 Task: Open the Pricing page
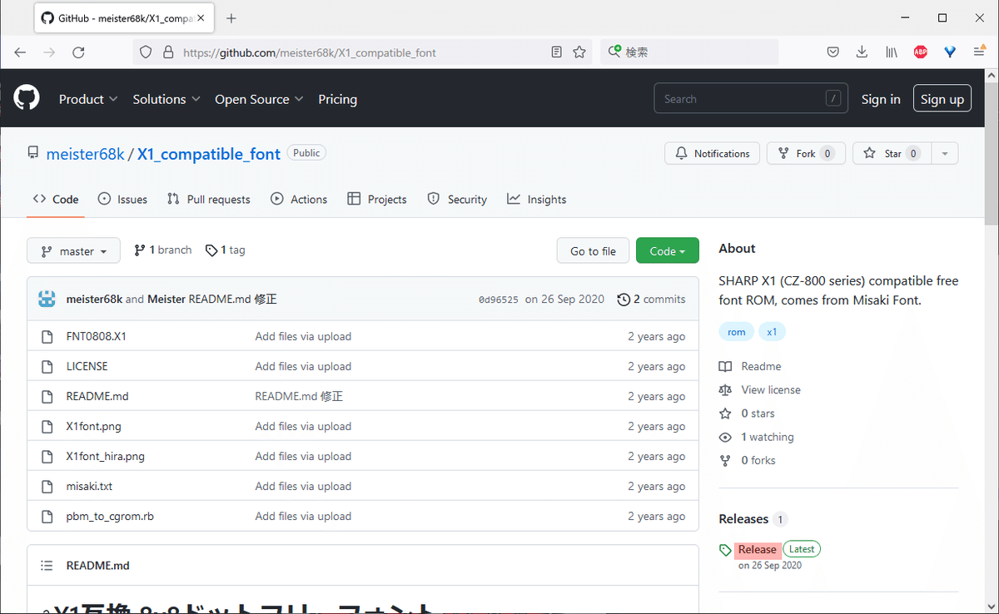[x=337, y=99]
